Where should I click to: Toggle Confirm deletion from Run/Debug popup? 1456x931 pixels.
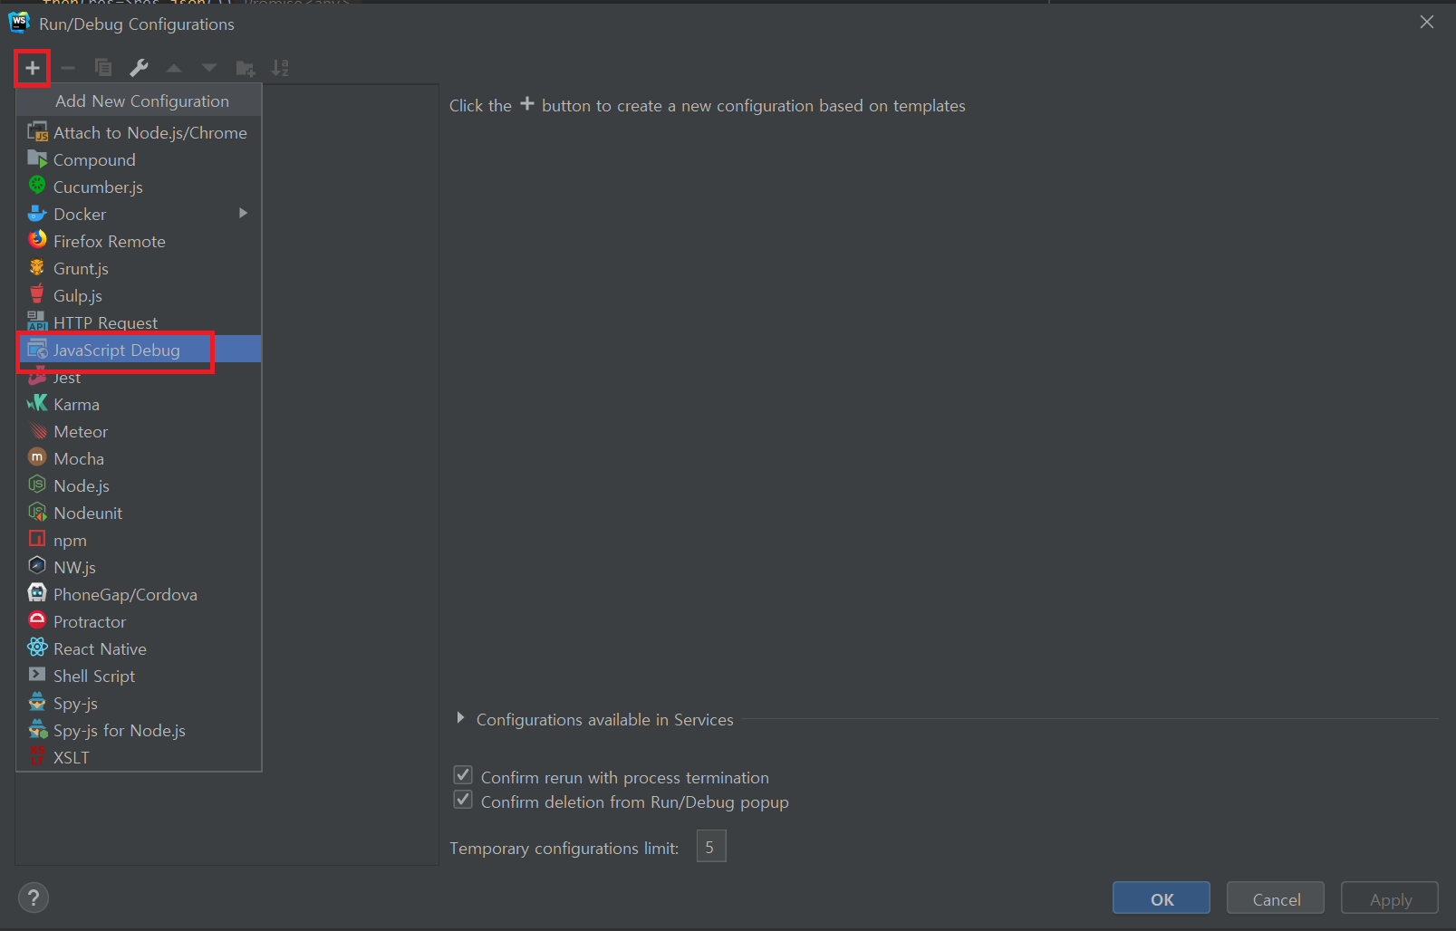pyautogui.click(x=463, y=800)
